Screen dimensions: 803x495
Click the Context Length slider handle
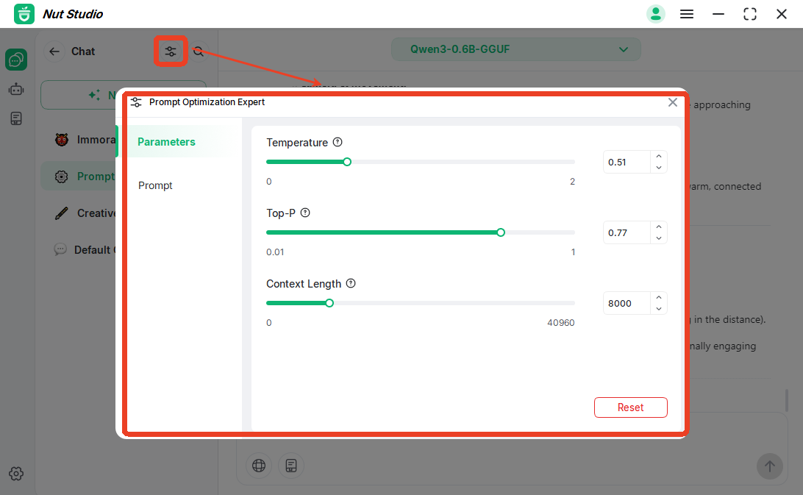pos(329,303)
